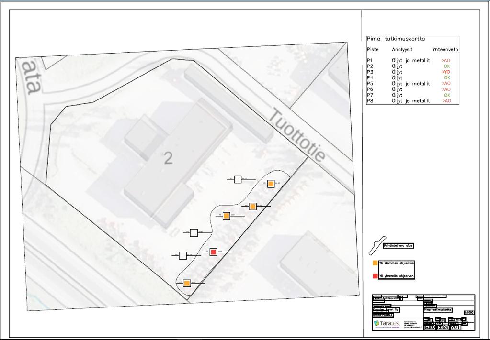
Task: Click the Taratest logo in the title block
Action: click(387, 323)
